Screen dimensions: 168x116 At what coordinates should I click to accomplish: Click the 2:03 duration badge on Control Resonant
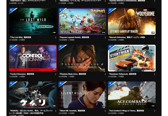coord(54,69)
